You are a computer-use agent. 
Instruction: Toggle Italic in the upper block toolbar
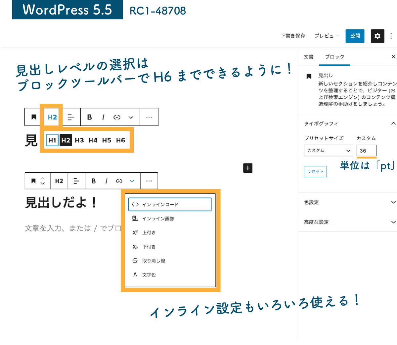click(103, 117)
